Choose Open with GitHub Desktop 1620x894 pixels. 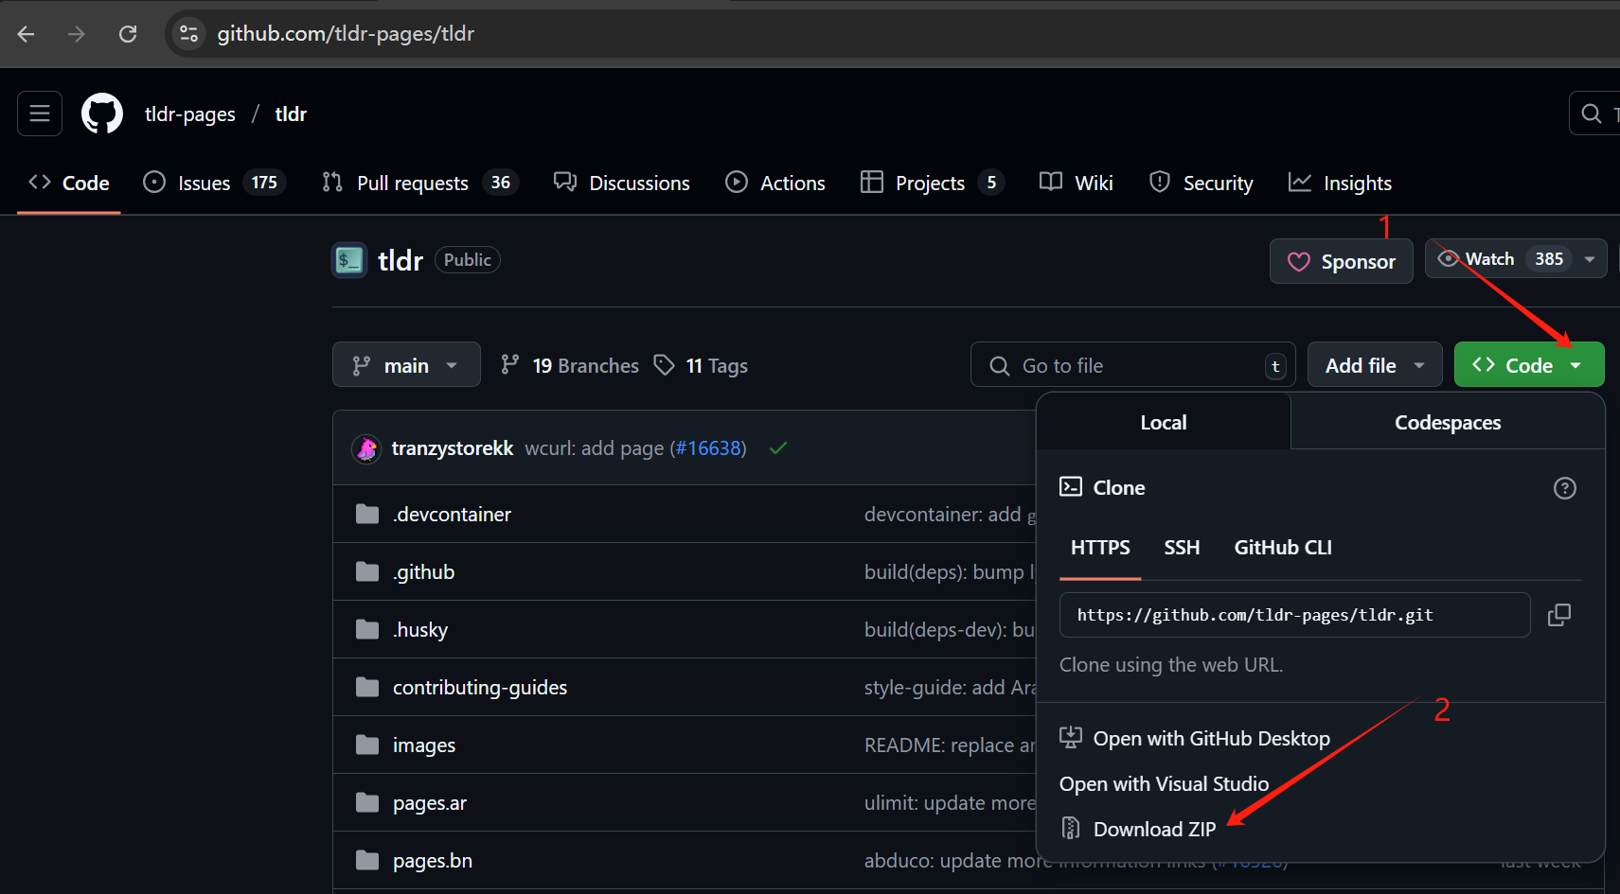pos(1195,738)
